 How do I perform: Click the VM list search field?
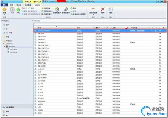pyautogui.click(x=100, y=24)
